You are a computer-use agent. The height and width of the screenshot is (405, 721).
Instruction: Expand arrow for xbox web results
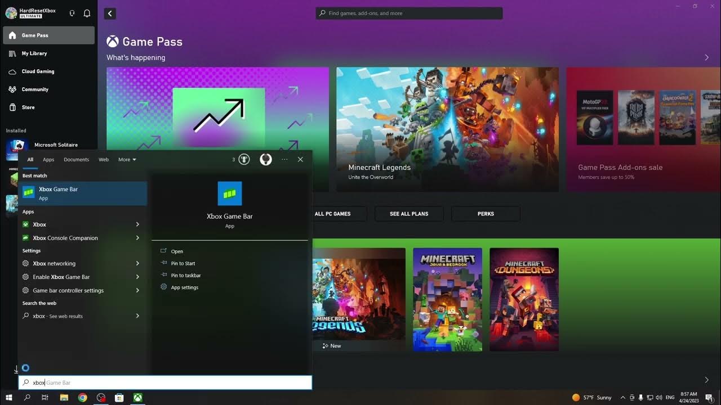point(137,316)
